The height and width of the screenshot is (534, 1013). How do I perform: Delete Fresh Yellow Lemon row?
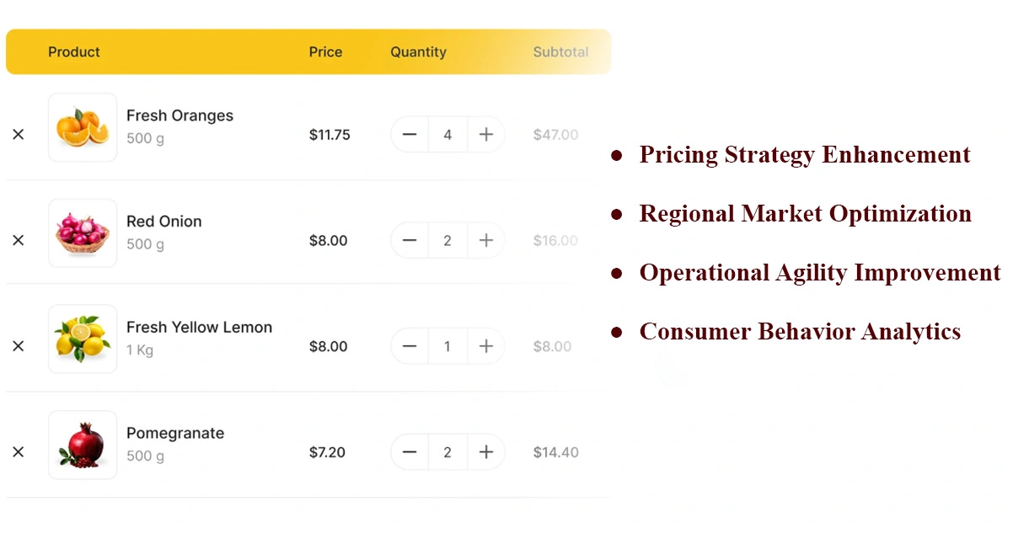pos(19,346)
